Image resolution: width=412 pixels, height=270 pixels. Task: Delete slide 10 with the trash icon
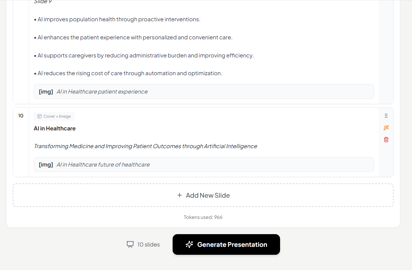[386, 140]
